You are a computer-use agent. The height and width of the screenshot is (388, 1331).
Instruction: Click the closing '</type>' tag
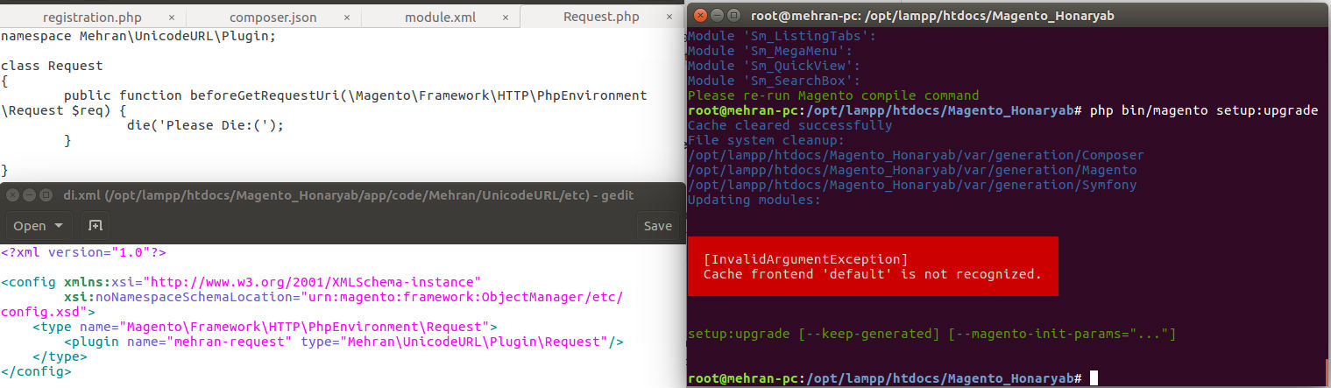60,356
